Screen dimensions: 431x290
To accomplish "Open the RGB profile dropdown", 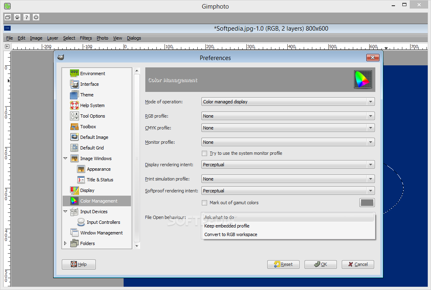I will [288, 116].
